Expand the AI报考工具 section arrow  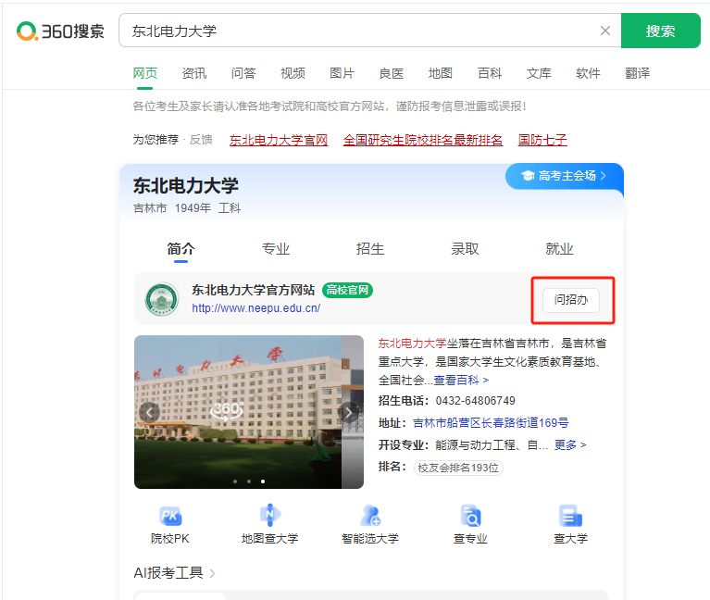coord(213,574)
